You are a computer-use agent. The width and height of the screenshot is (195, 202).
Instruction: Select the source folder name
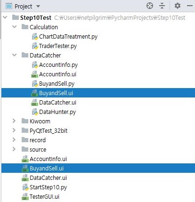pyautogui.click(x=38, y=150)
